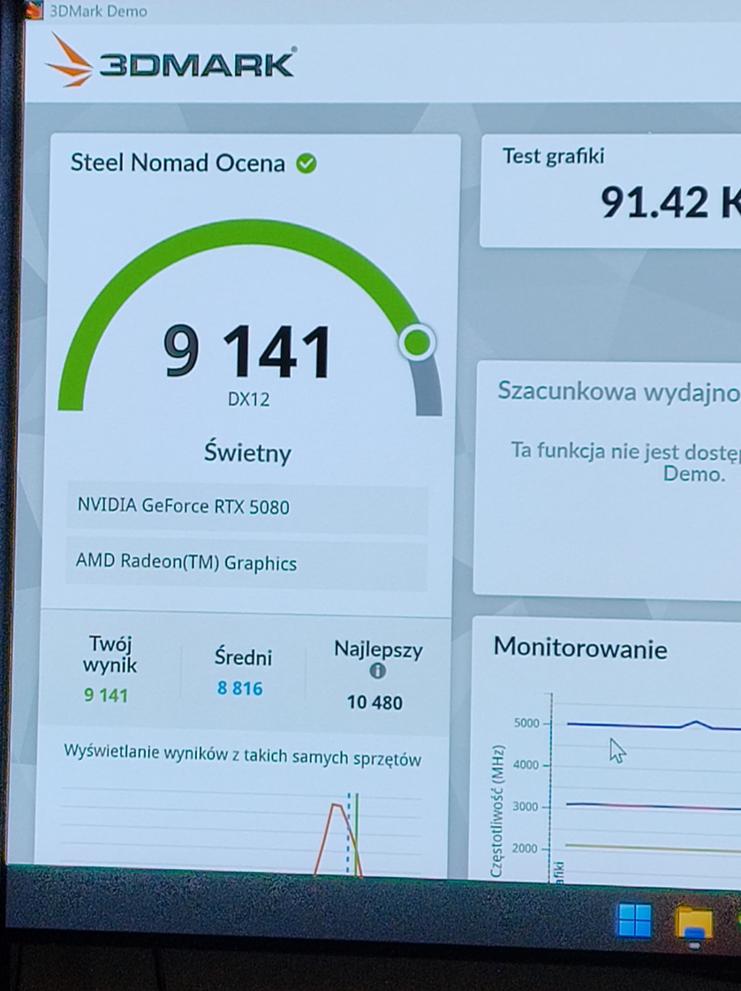Click the green validation checkmark beside Steel Nomad Ocena
Image resolution: width=741 pixels, height=991 pixels.
click(x=306, y=163)
